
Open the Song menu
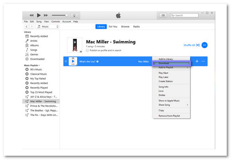[x=39, y=22]
